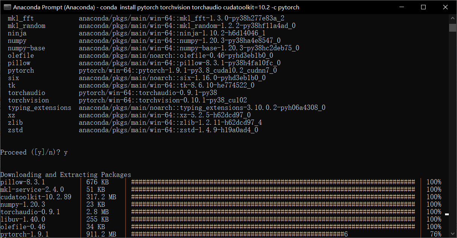The width and height of the screenshot is (457, 238).
Task: Click the 'mkl_fft' package name
Action: (21, 18)
